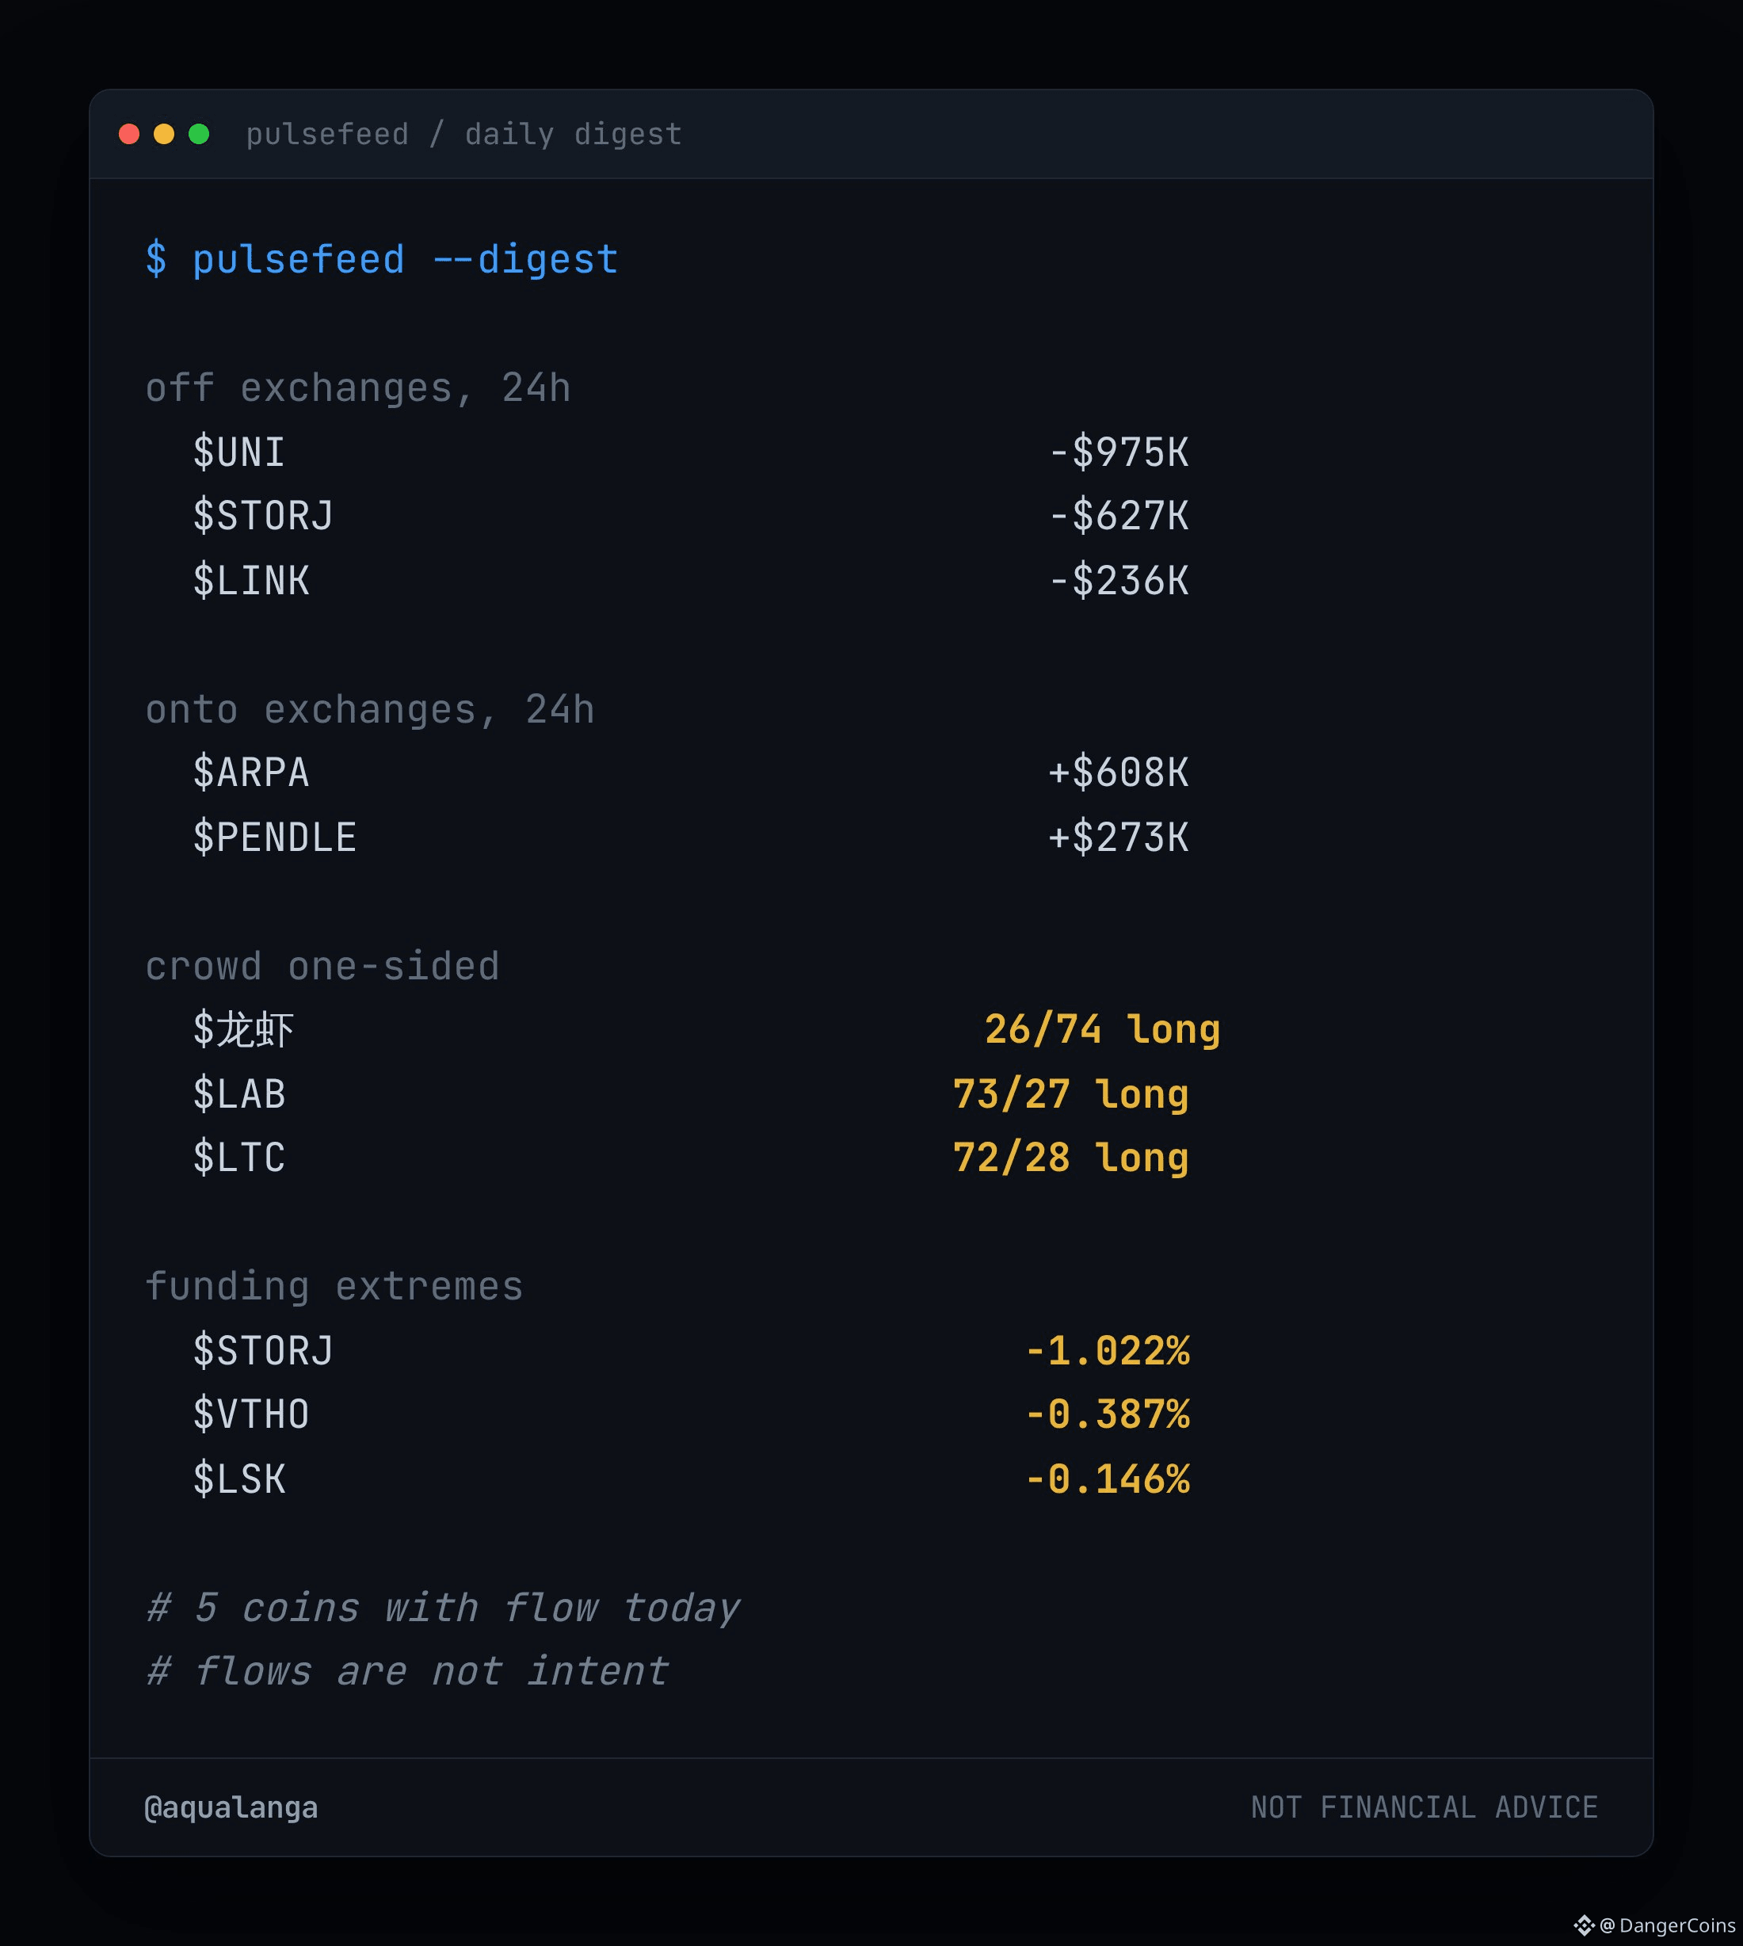Open the $LAB ticker
Viewport: 1743px width, 1946px height.
[x=238, y=1093]
